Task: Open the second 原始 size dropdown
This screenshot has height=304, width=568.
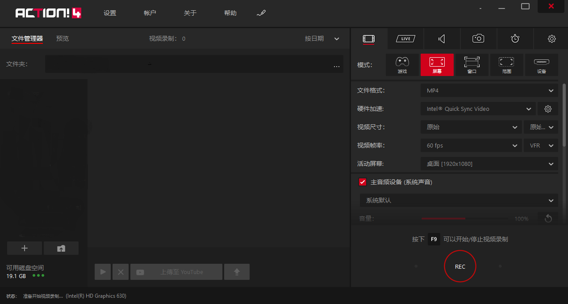Action: (541, 127)
